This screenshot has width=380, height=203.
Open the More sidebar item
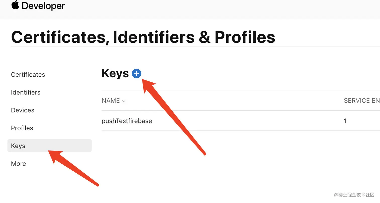(x=18, y=164)
